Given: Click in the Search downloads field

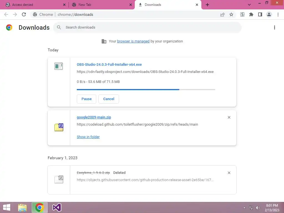Looking at the screenshot, I should pos(148,27).
